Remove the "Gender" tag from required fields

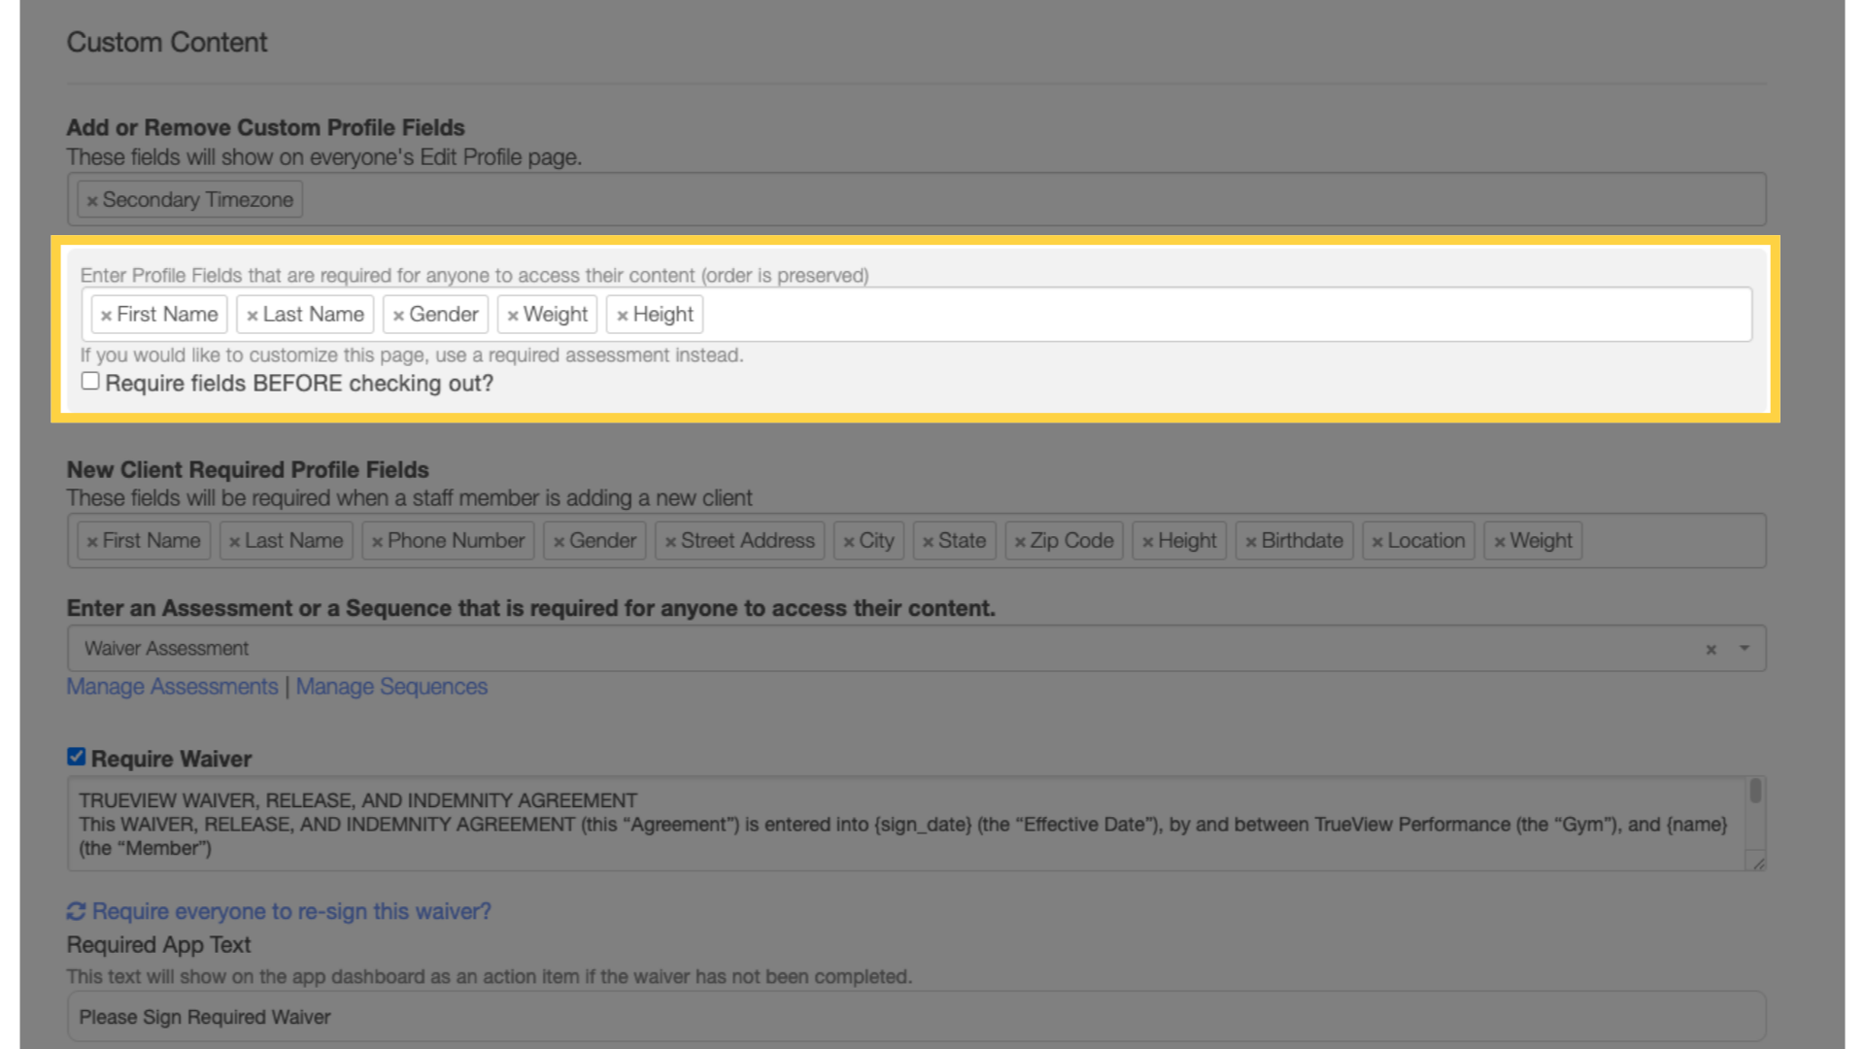400,314
